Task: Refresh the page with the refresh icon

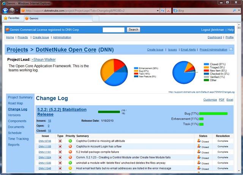Action: [163, 11]
